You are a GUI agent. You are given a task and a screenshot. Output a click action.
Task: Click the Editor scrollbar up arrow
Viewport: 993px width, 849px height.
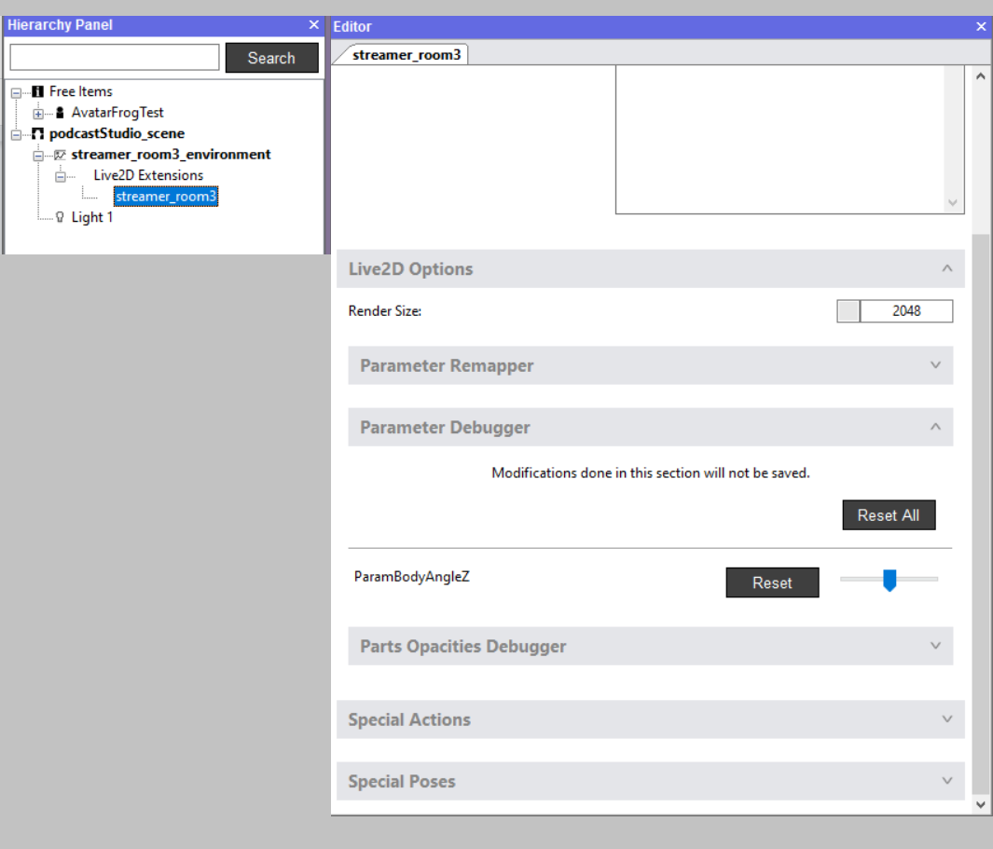[x=981, y=76]
